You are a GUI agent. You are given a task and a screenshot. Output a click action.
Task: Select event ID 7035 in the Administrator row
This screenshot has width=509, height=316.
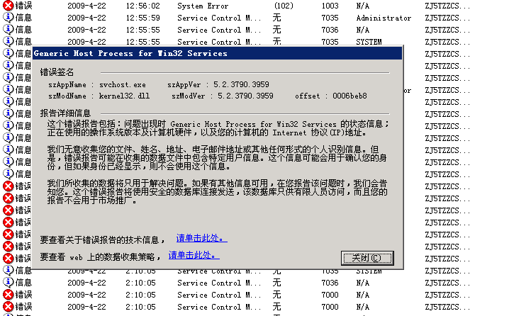click(x=330, y=18)
